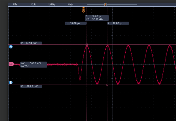Open the File menu
This screenshot has height=121, width=176.
pyautogui.click(x=15, y=4)
